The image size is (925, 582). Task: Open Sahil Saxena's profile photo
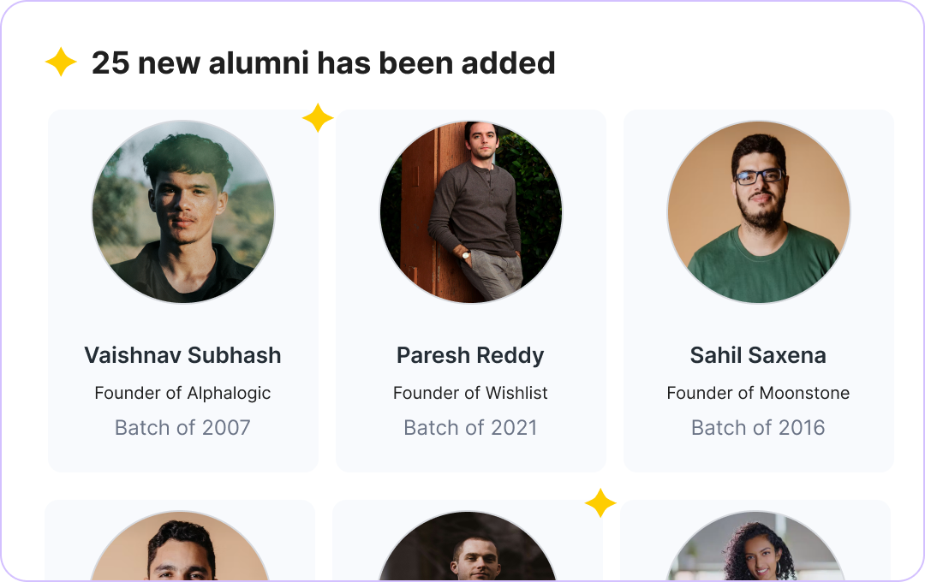pyautogui.click(x=759, y=211)
